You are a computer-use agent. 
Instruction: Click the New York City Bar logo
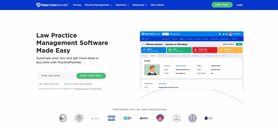112,118
